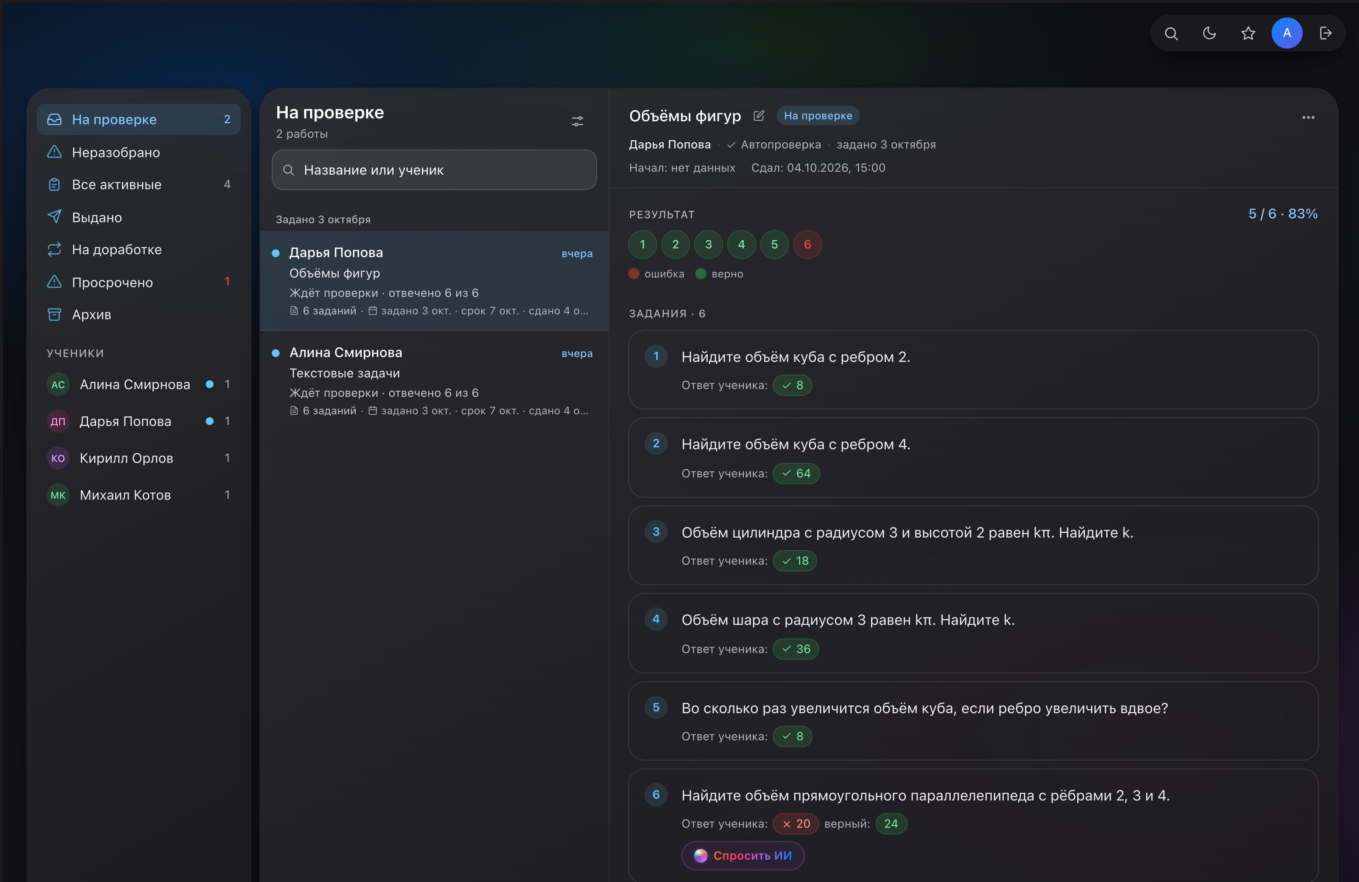Click the wrong answer chip 20

(x=796, y=824)
